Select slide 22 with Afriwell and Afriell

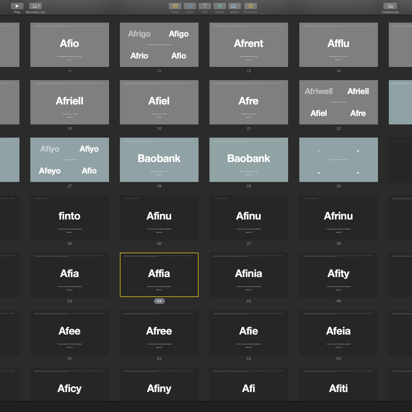338,102
